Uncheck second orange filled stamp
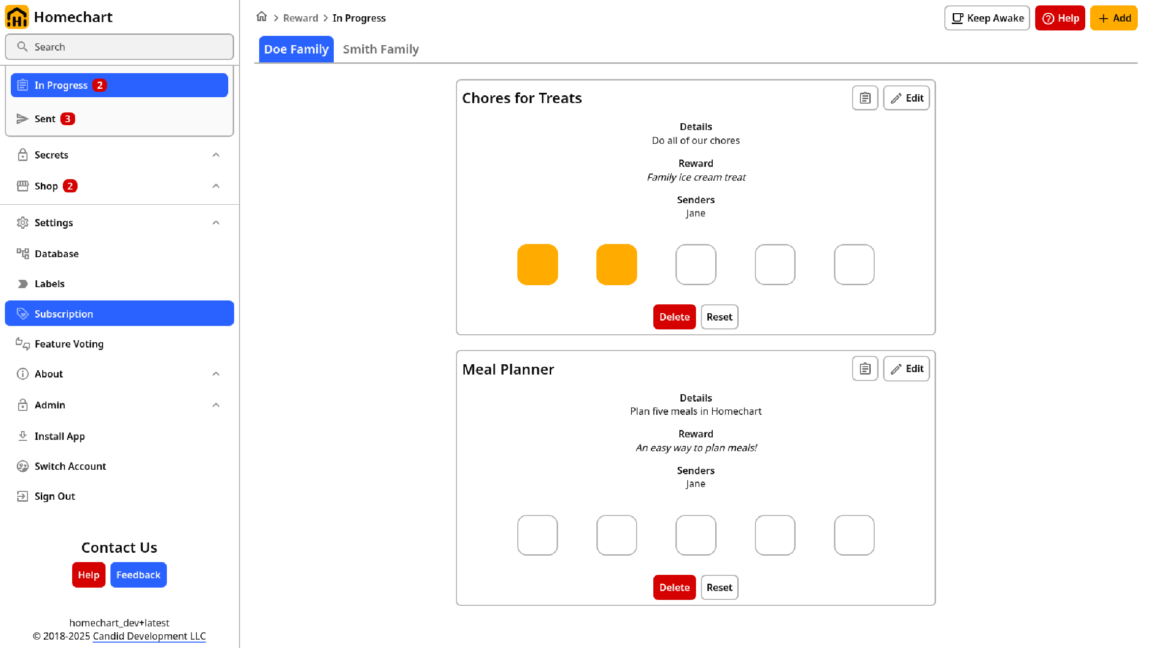This screenshot has width=1152, height=648. click(616, 265)
